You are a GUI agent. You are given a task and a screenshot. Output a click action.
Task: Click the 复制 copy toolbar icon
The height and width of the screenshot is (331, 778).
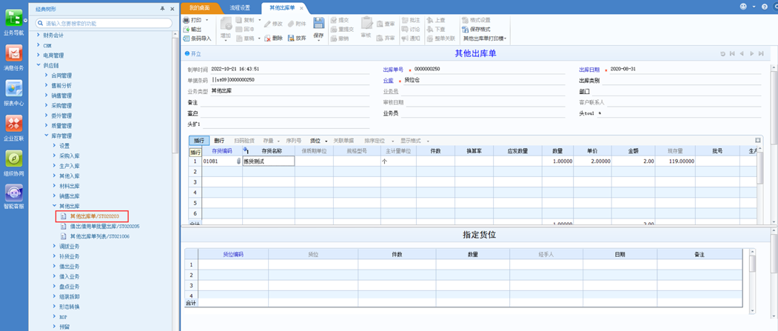pyautogui.click(x=239, y=20)
